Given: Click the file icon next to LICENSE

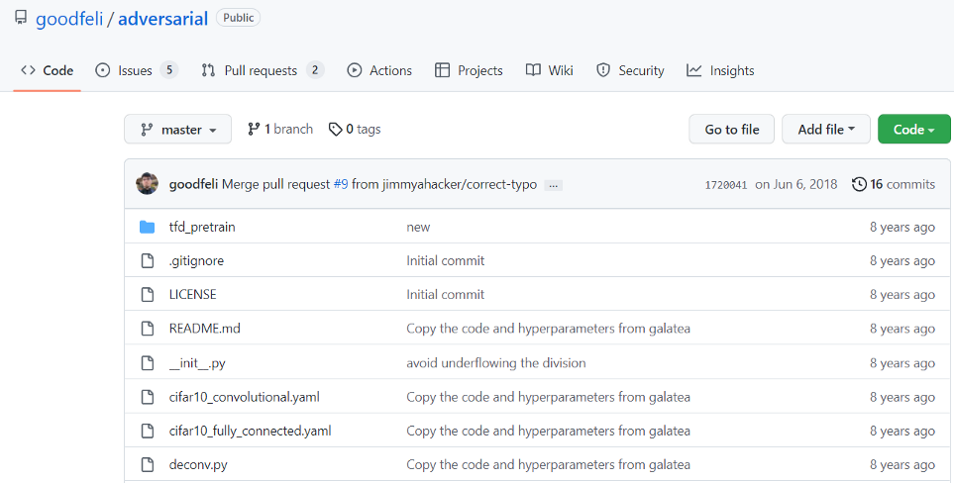Looking at the screenshot, I should click(x=148, y=295).
